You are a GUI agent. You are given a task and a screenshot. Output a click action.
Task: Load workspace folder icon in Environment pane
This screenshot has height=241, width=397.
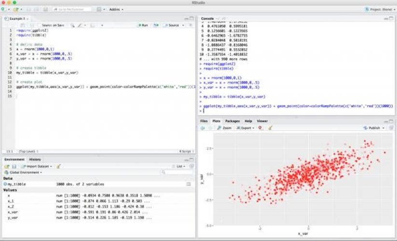coord(7,166)
